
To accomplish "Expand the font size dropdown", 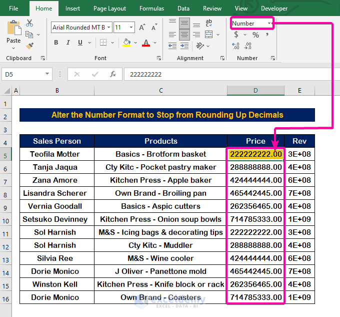I will (x=131, y=28).
